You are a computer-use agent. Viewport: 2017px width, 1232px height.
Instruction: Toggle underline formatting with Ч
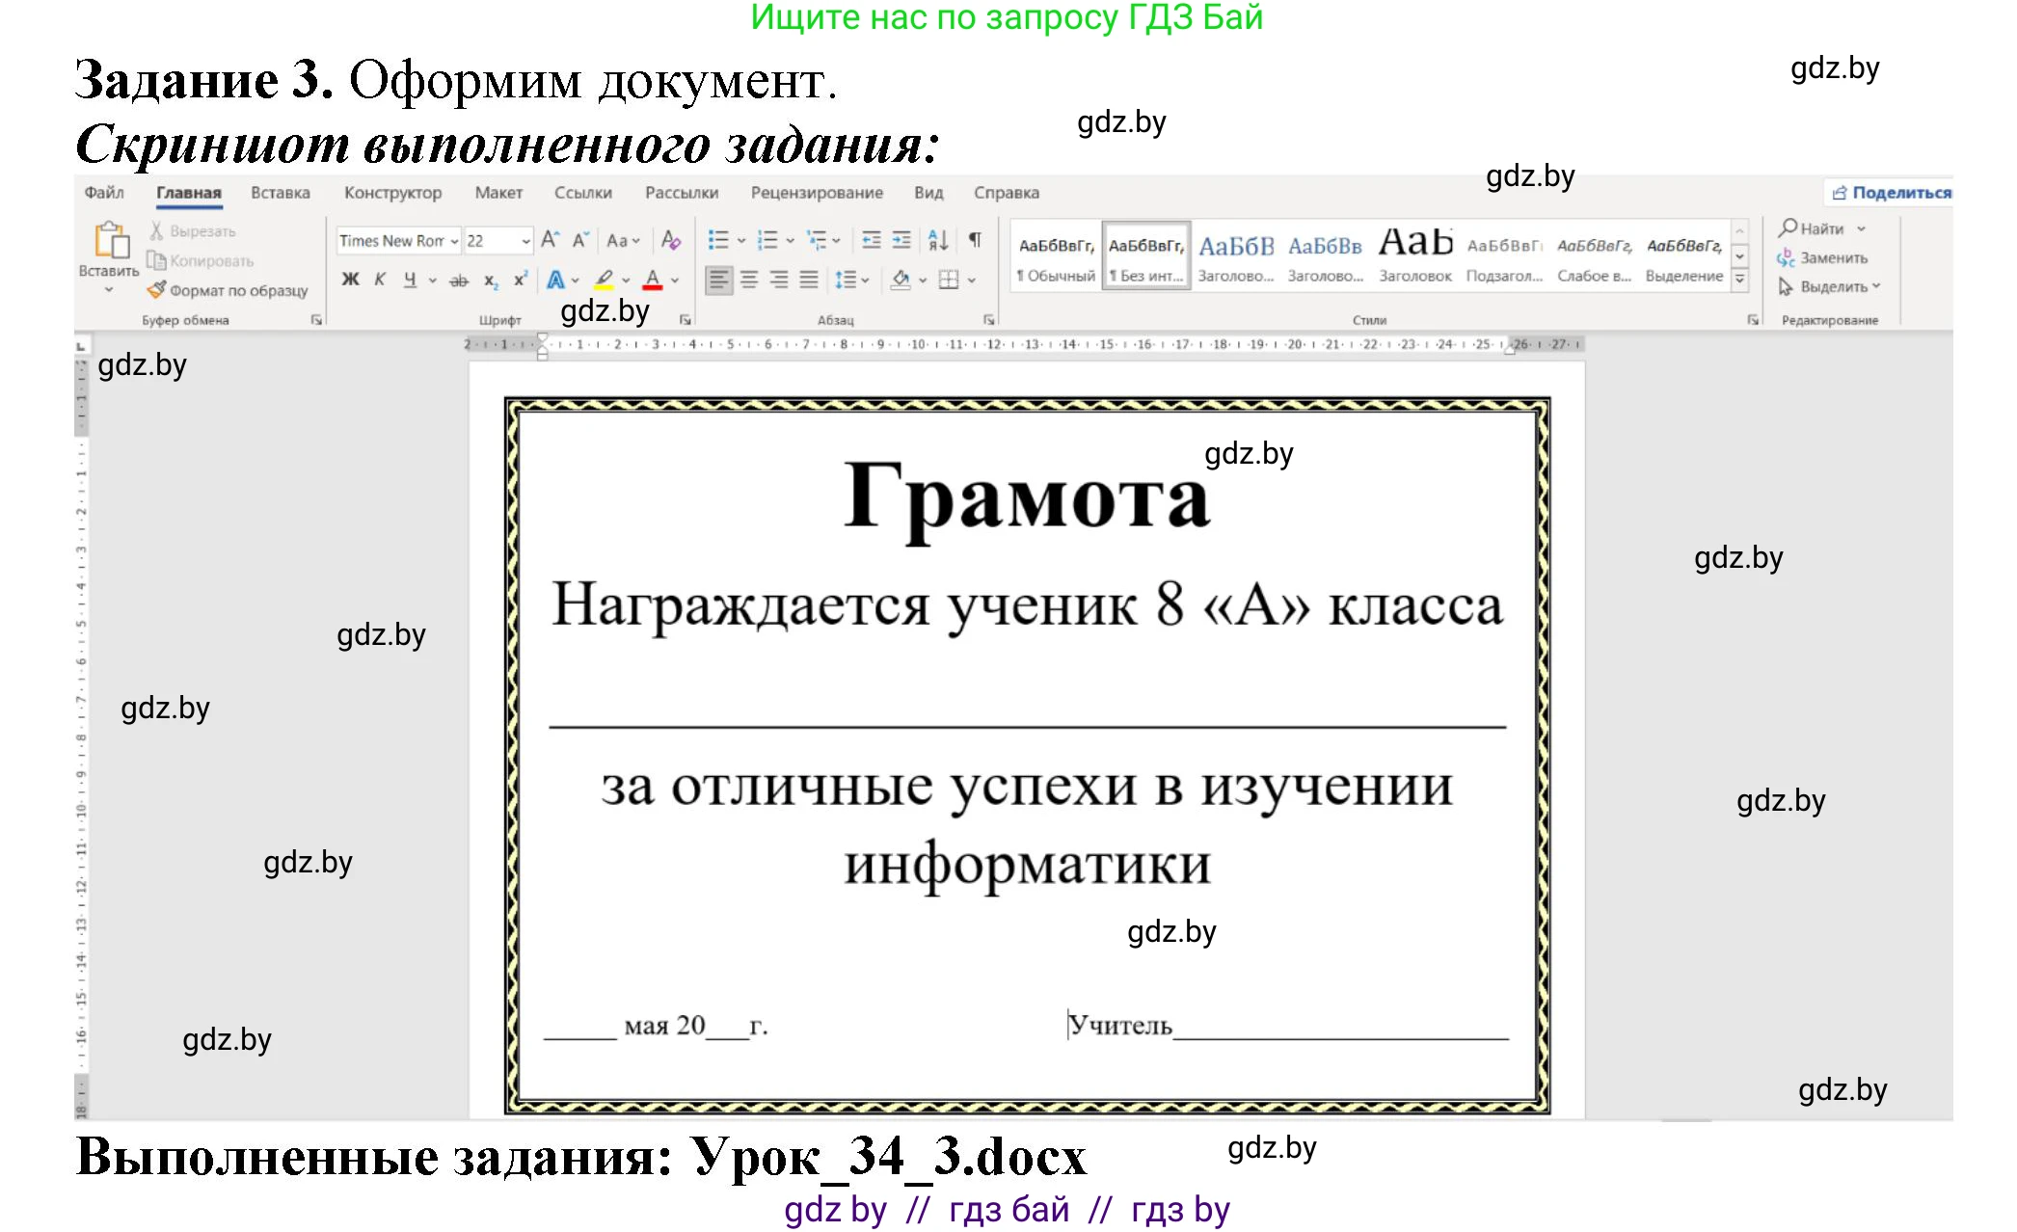click(412, 281)
